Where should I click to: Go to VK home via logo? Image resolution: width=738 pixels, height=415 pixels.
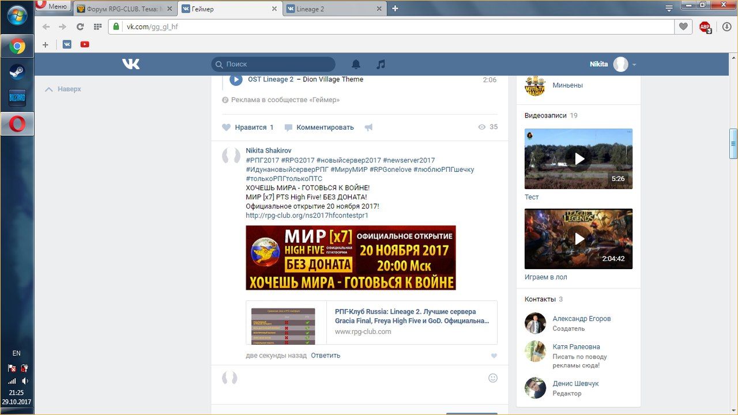click(131, 64)
